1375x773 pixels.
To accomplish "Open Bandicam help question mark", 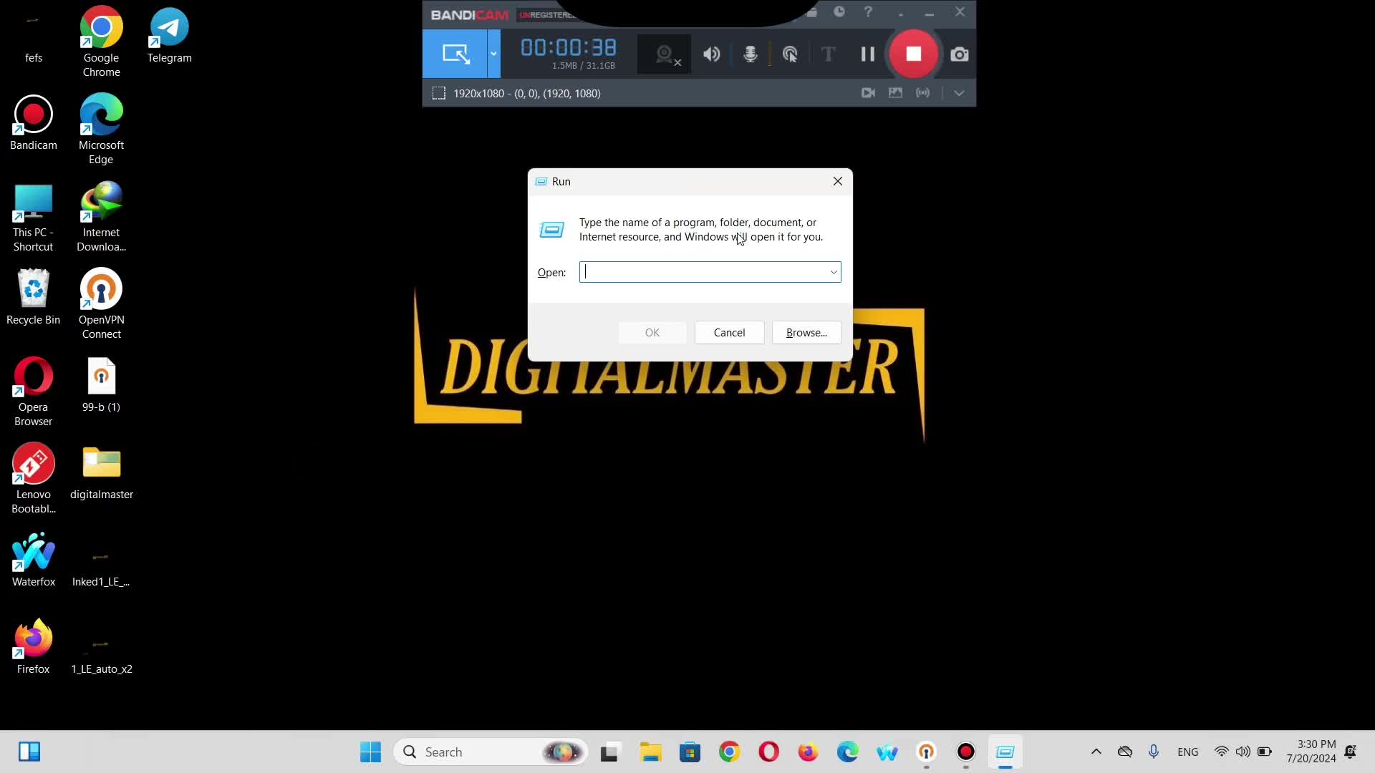I will (868, 12).
